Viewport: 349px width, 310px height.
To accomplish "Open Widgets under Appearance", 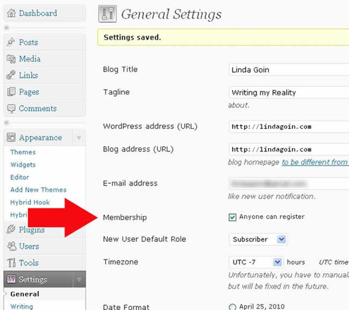I will tap(23, 164).
